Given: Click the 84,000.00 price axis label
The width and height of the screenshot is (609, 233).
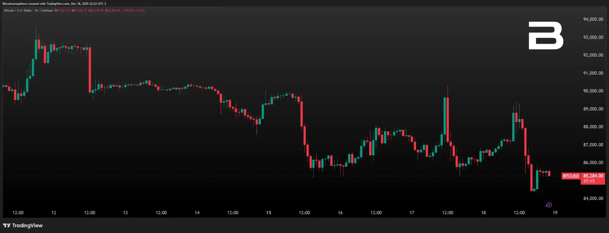Looking at the screenshot, I should [593, 198].
